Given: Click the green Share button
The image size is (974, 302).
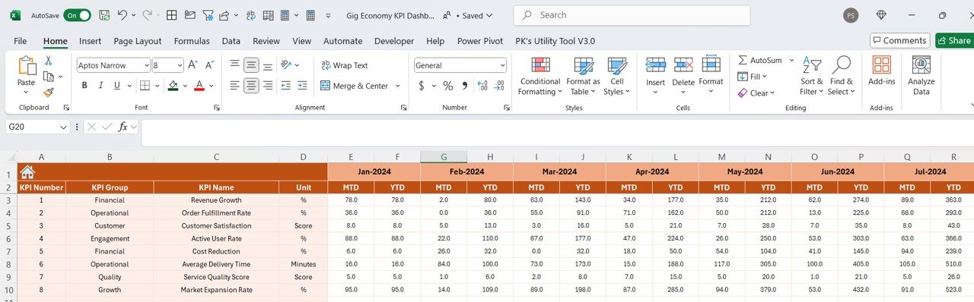Looking at the screenshot, I should (954, 41).
